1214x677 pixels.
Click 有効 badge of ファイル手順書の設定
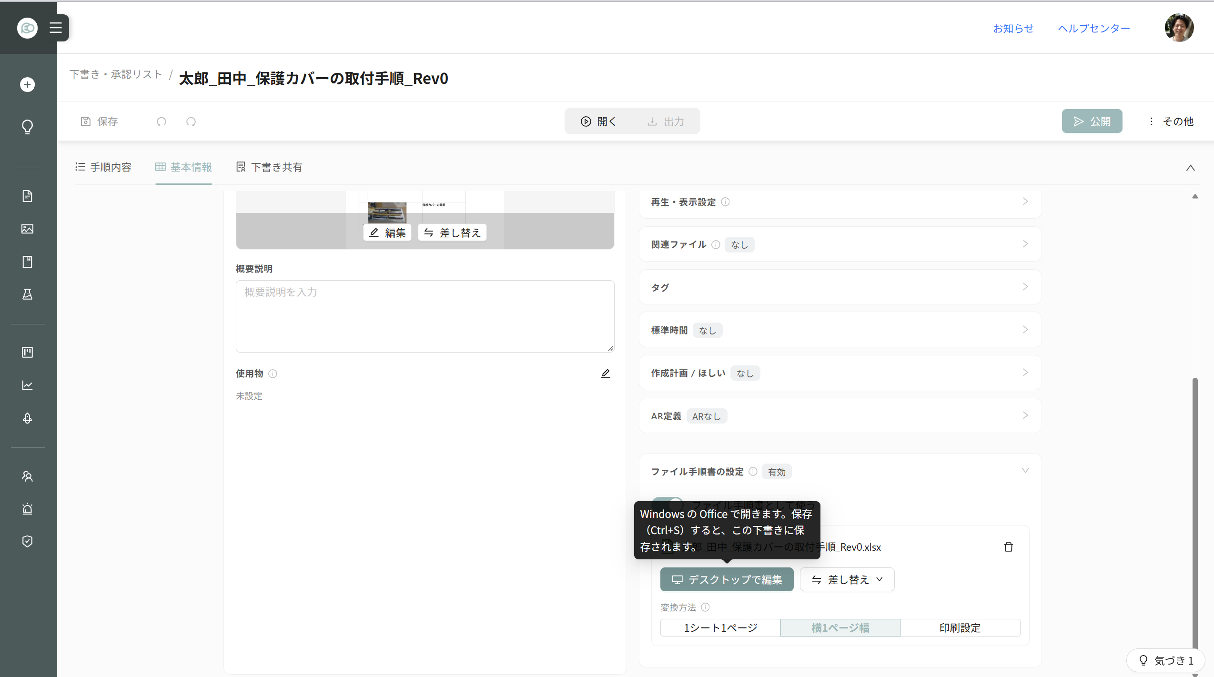coord(777,472)
